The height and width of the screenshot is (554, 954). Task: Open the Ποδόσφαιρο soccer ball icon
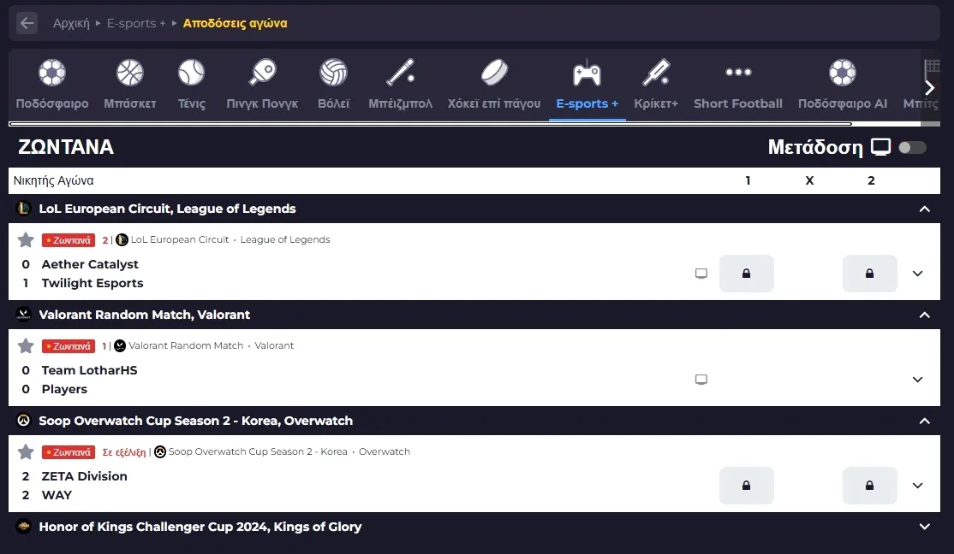pos(52,73)
